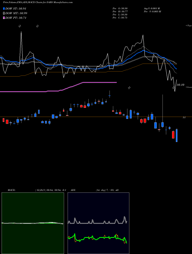This screenshot has width=192, height=254.
Task: Click the 'Pre H: 50.77' high value
Action: point(120,12)
